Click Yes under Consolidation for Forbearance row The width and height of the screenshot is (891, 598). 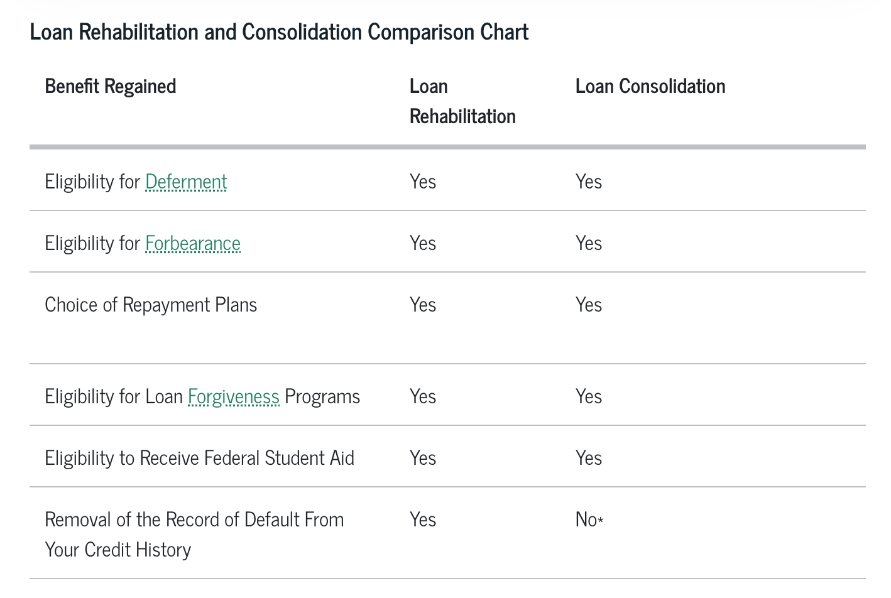(x=589, y=244)
